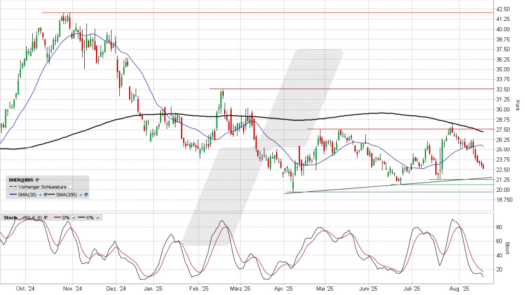Click the Juli '25 axis label
The image size is (525, 295).
pos(412,288)
